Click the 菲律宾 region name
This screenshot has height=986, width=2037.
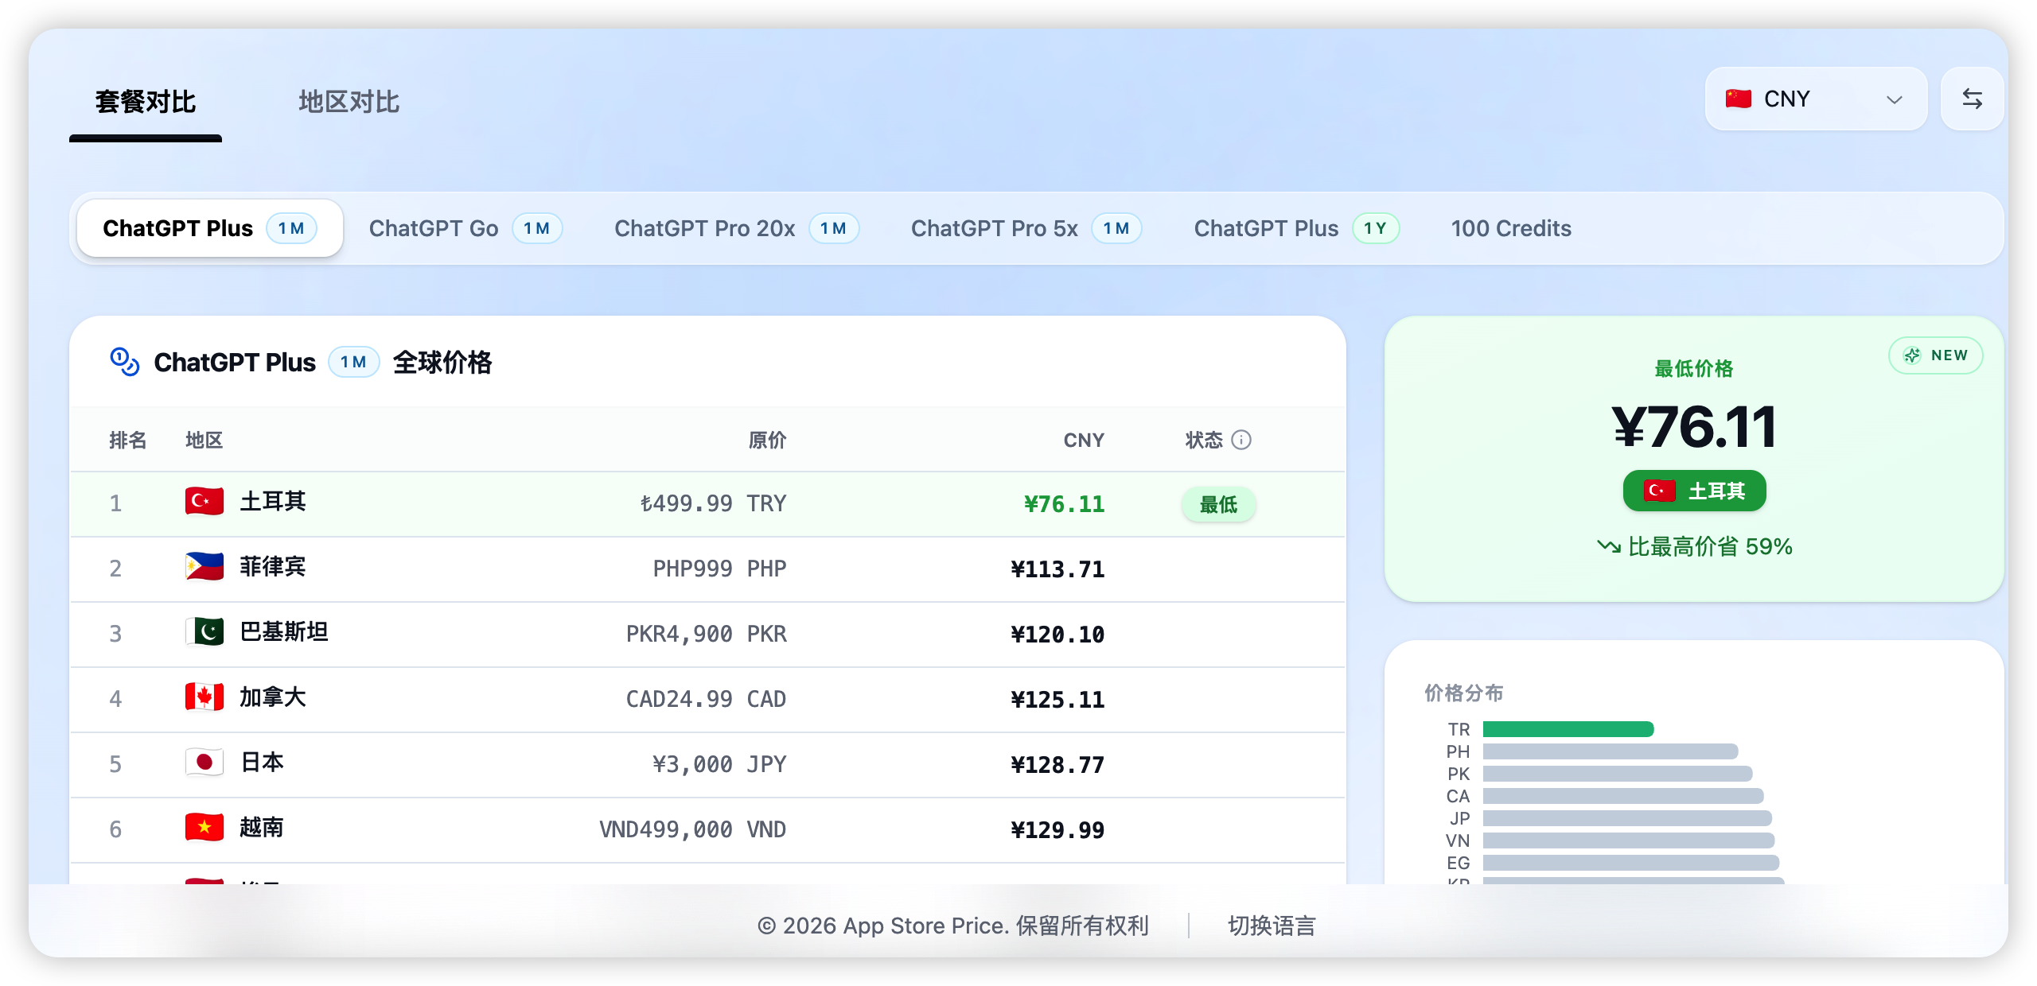[273, 567]
